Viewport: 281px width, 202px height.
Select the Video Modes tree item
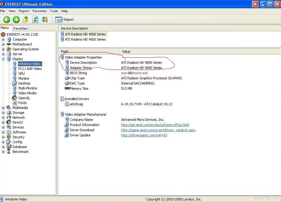coord(27,93)
